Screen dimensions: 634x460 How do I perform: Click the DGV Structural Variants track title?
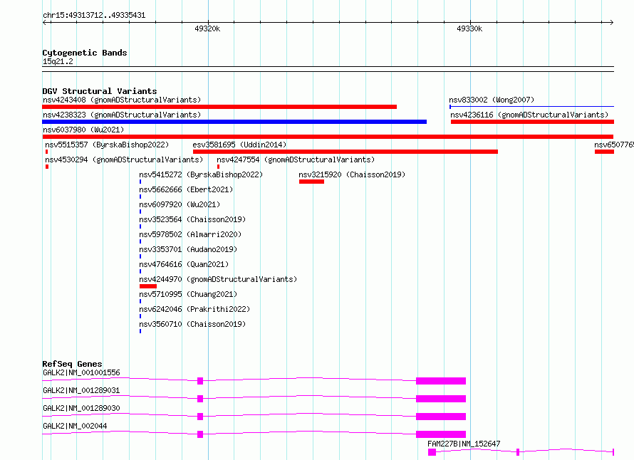click(x=100, y=91)
